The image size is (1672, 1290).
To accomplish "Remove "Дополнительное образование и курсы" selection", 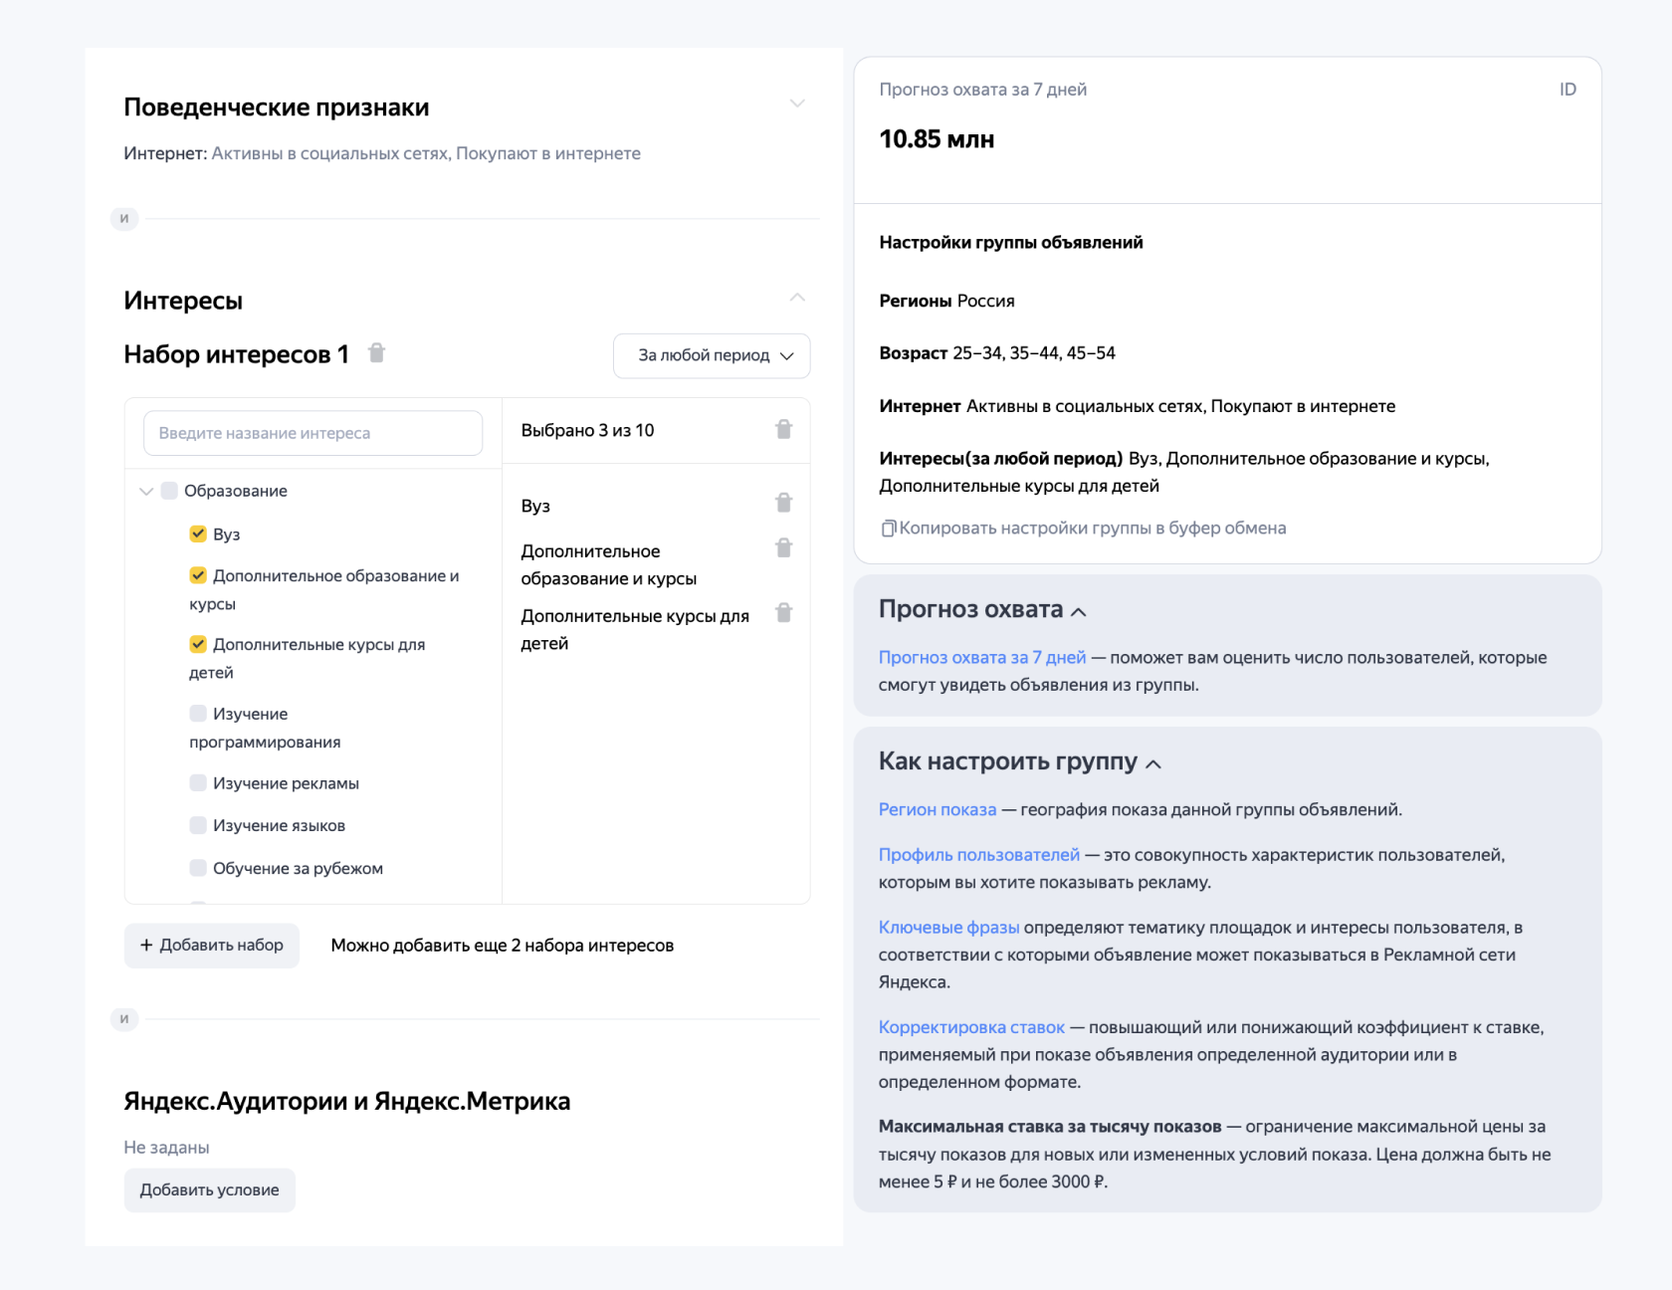I will coord(784,547).
